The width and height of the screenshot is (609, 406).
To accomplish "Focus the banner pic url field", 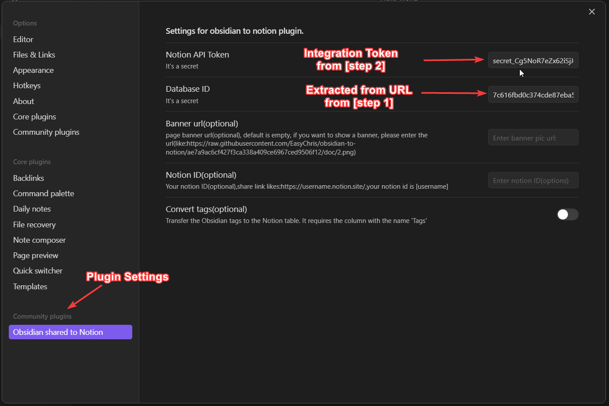I will coord(533,138).
